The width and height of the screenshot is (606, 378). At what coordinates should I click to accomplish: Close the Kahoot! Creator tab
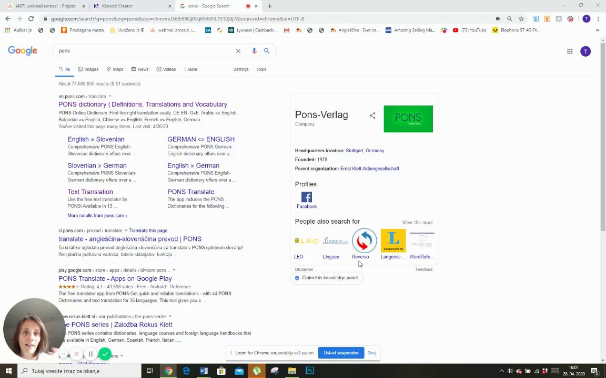tap(170, 6)
